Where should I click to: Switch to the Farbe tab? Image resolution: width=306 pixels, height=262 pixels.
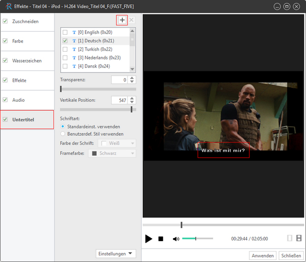[28, 41]
